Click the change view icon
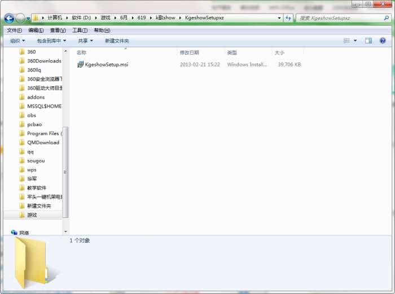This screenshot has width=395, height=294. coord(346,41)
